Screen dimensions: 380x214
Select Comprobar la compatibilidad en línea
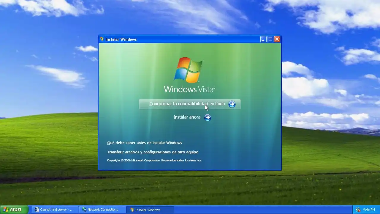pyautogui.click(x=190, y=104)
